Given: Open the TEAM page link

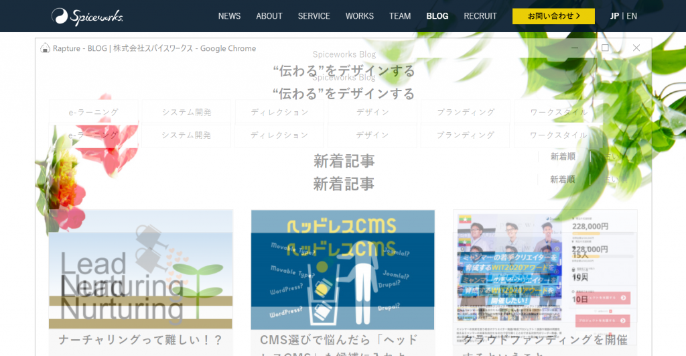Looking at the screenshot, I should click(x=400, y=16).
